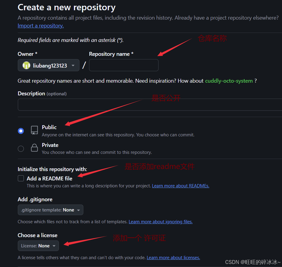Use suggested name cuddly-octo-system
This screenshot has width=282, height=267.
pos(229,81)
